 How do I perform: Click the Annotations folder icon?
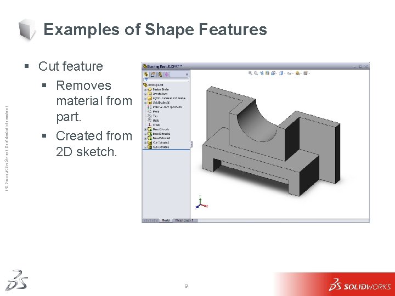[150, 94]
